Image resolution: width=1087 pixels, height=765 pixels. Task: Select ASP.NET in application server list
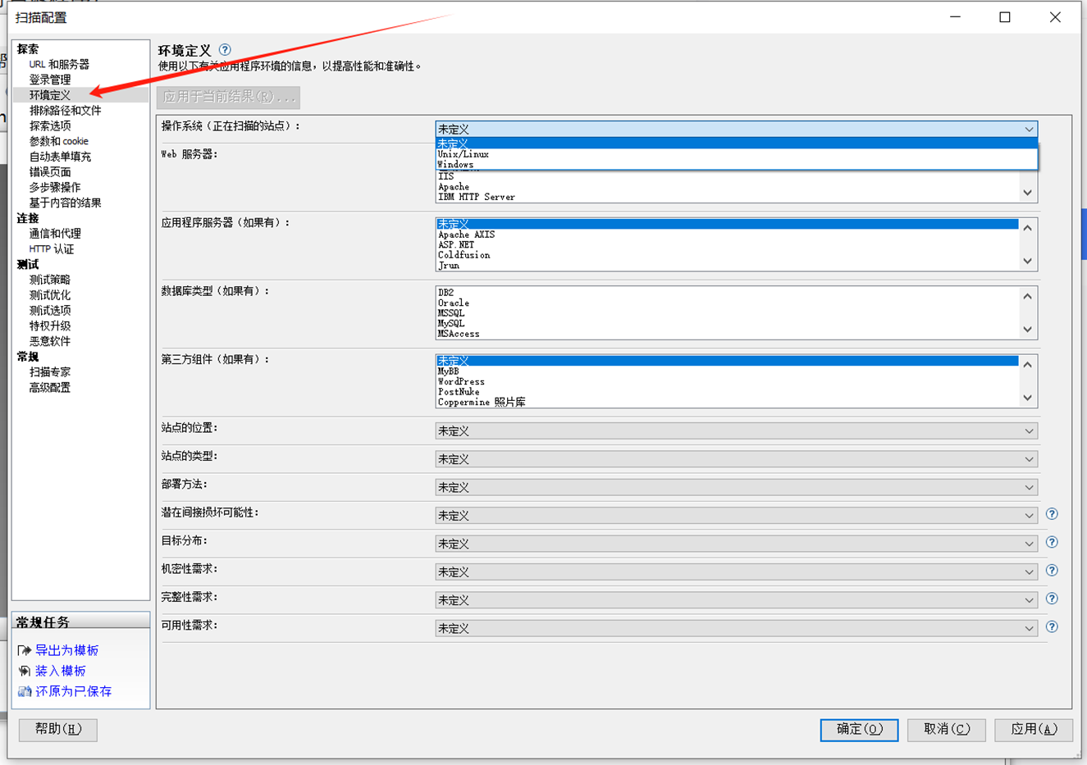coord(728,244)
